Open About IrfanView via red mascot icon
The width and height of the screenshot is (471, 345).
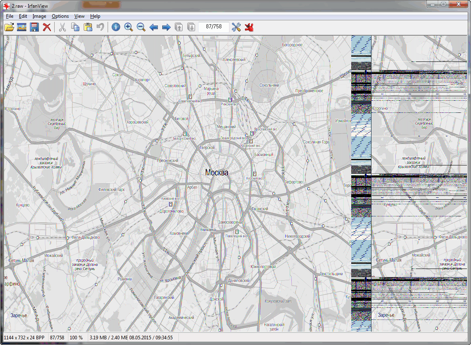(249, 27)
